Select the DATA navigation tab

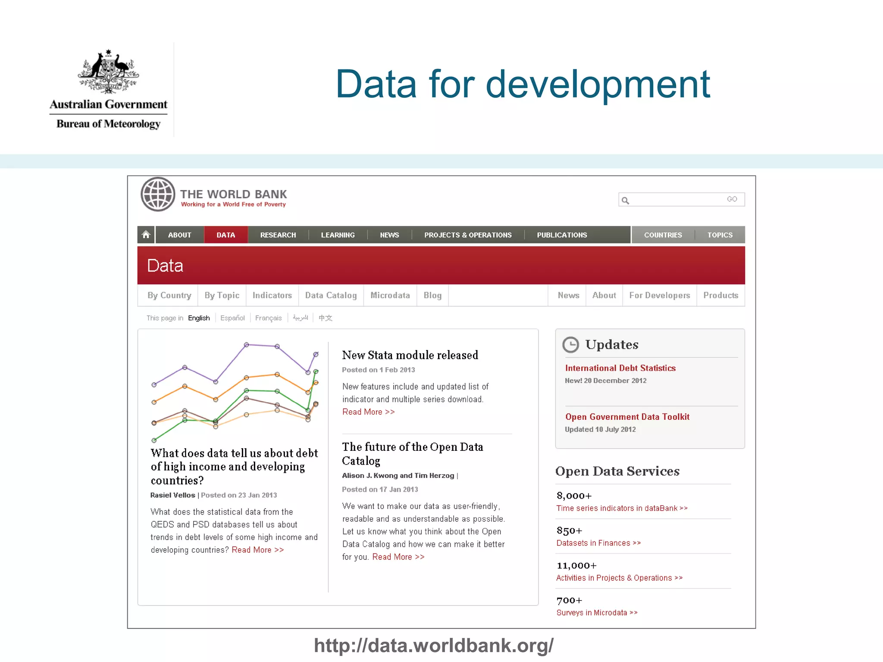(x=226, y=235)
